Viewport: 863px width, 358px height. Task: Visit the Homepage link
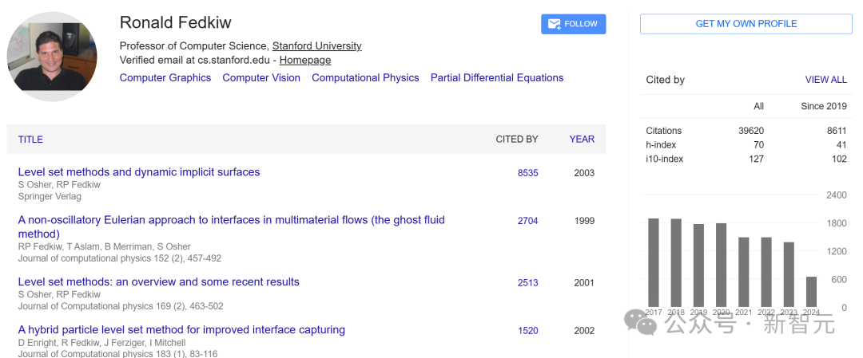click(304, 60)
